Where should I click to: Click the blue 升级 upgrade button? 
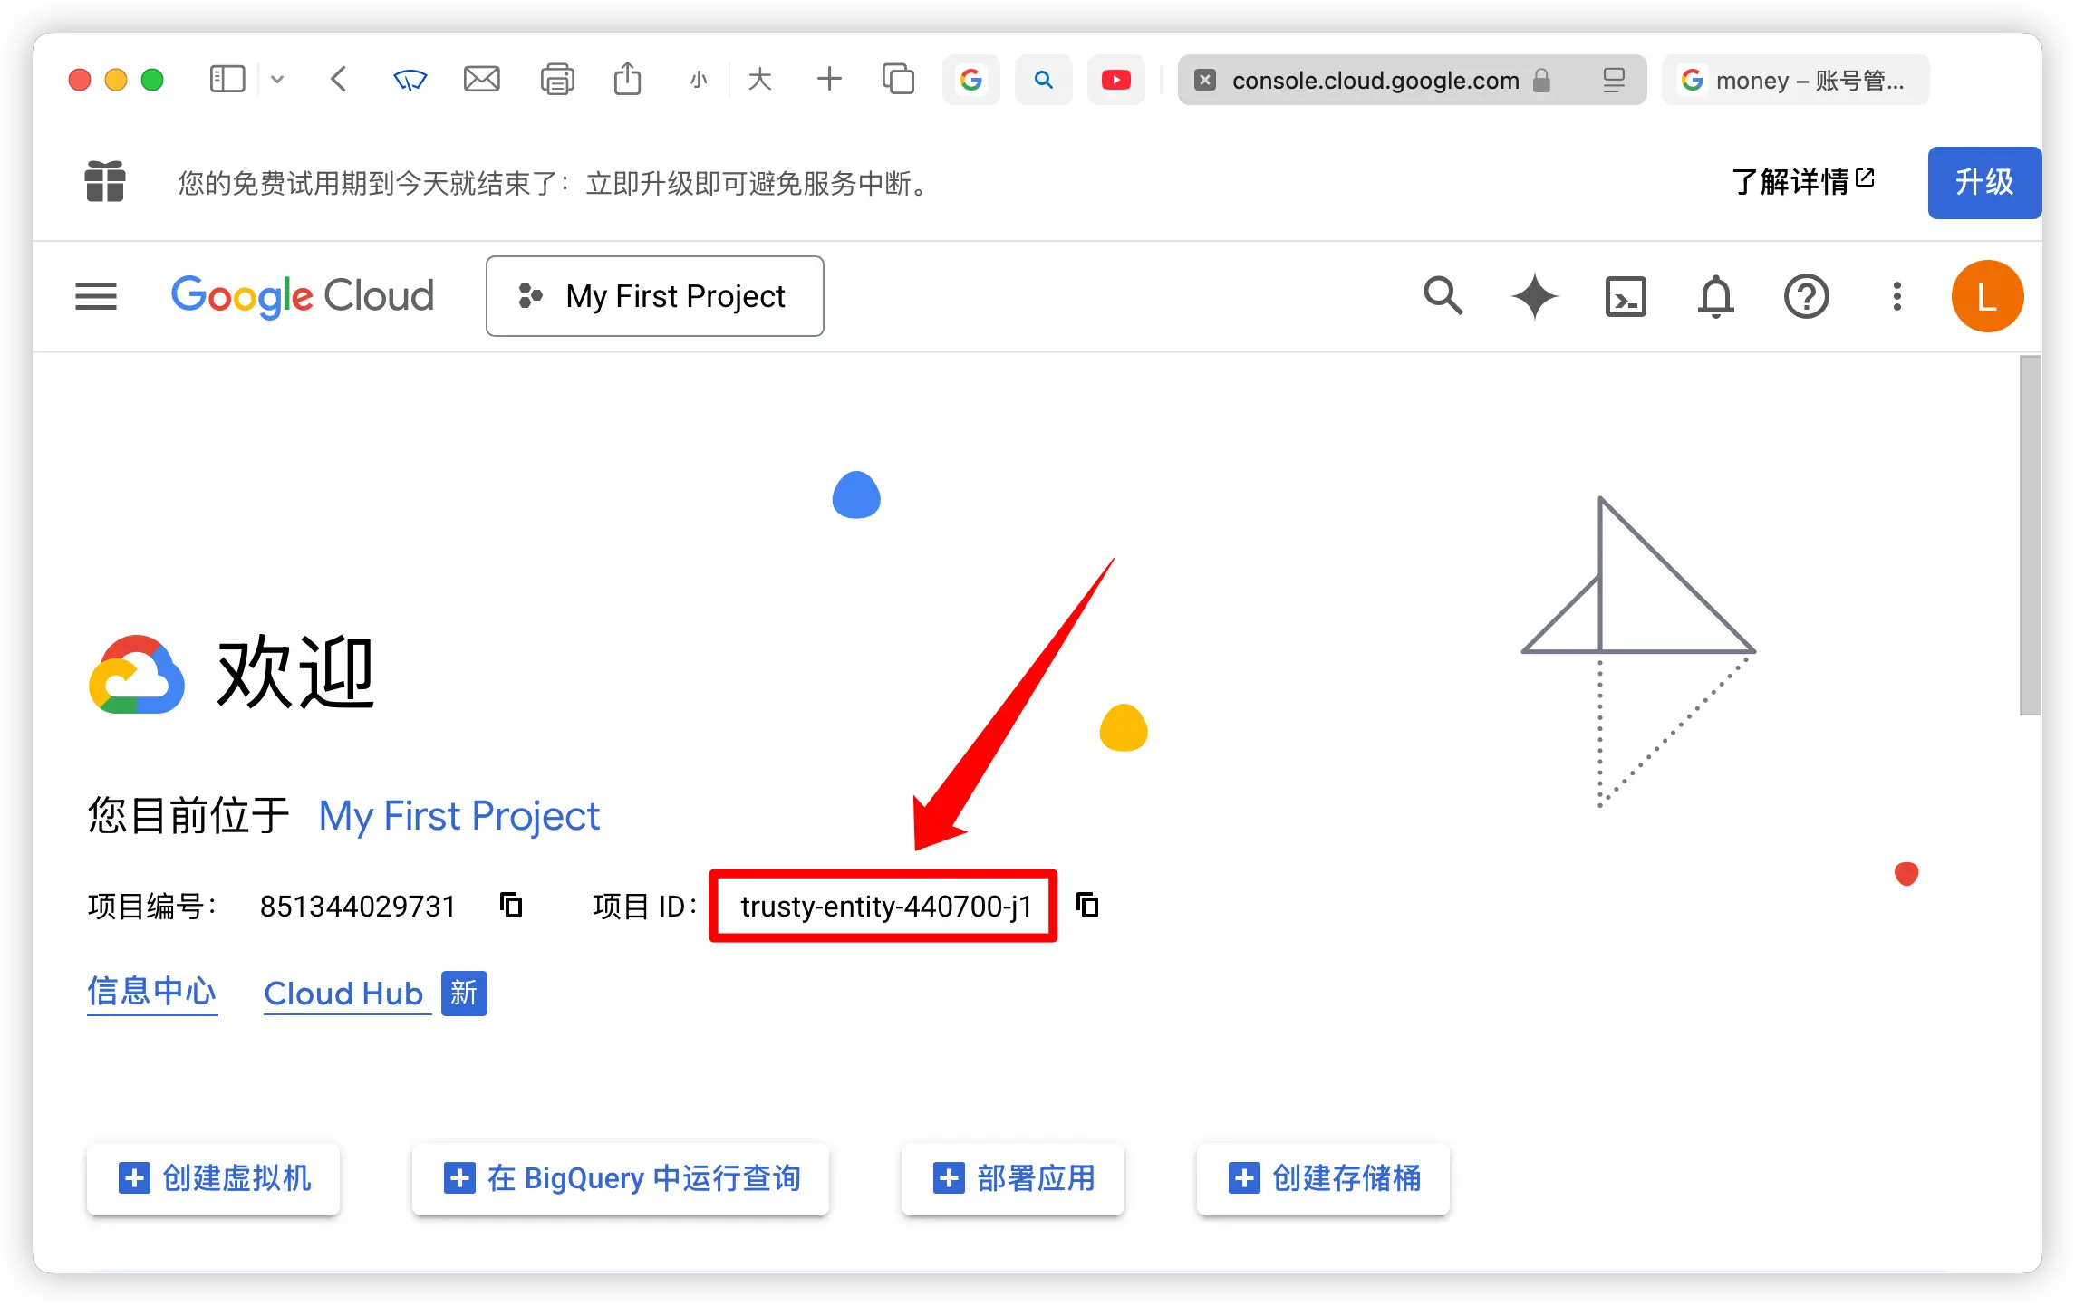point(1984,182)
